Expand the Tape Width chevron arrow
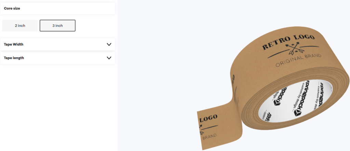 [109, 44]
